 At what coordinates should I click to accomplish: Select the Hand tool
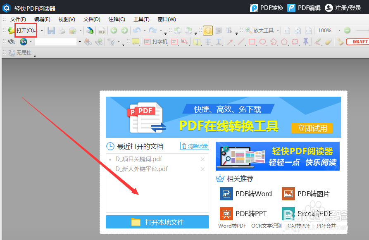pyautogui.click(x=208, y=30)
